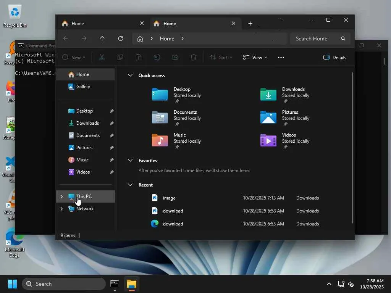The image size is (391, 293).
Task: Open recent 'download' file from 6:58 AM
Action: [x=236, y=211]
